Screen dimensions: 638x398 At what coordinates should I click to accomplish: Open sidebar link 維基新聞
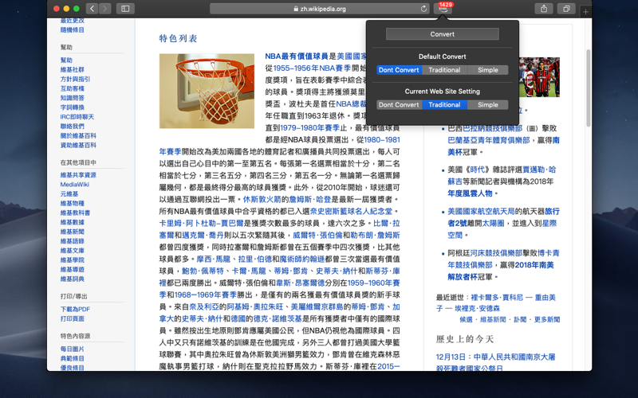click(x=73, y=232)
